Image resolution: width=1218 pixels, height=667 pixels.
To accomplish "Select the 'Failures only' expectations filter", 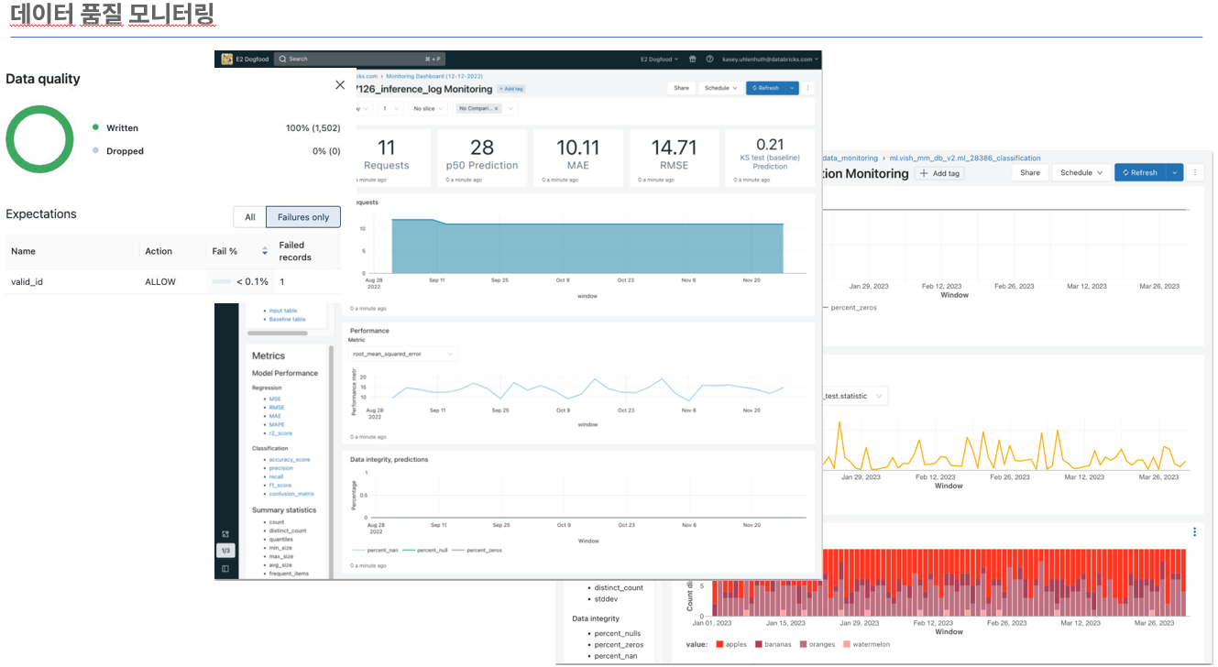I will [303, 217].
